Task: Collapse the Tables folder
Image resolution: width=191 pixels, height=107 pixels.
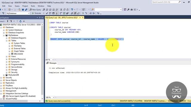Action: pos(7,41)
